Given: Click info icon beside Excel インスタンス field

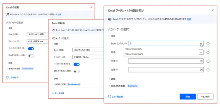Looking at the screenshot, I should [208, 44].
